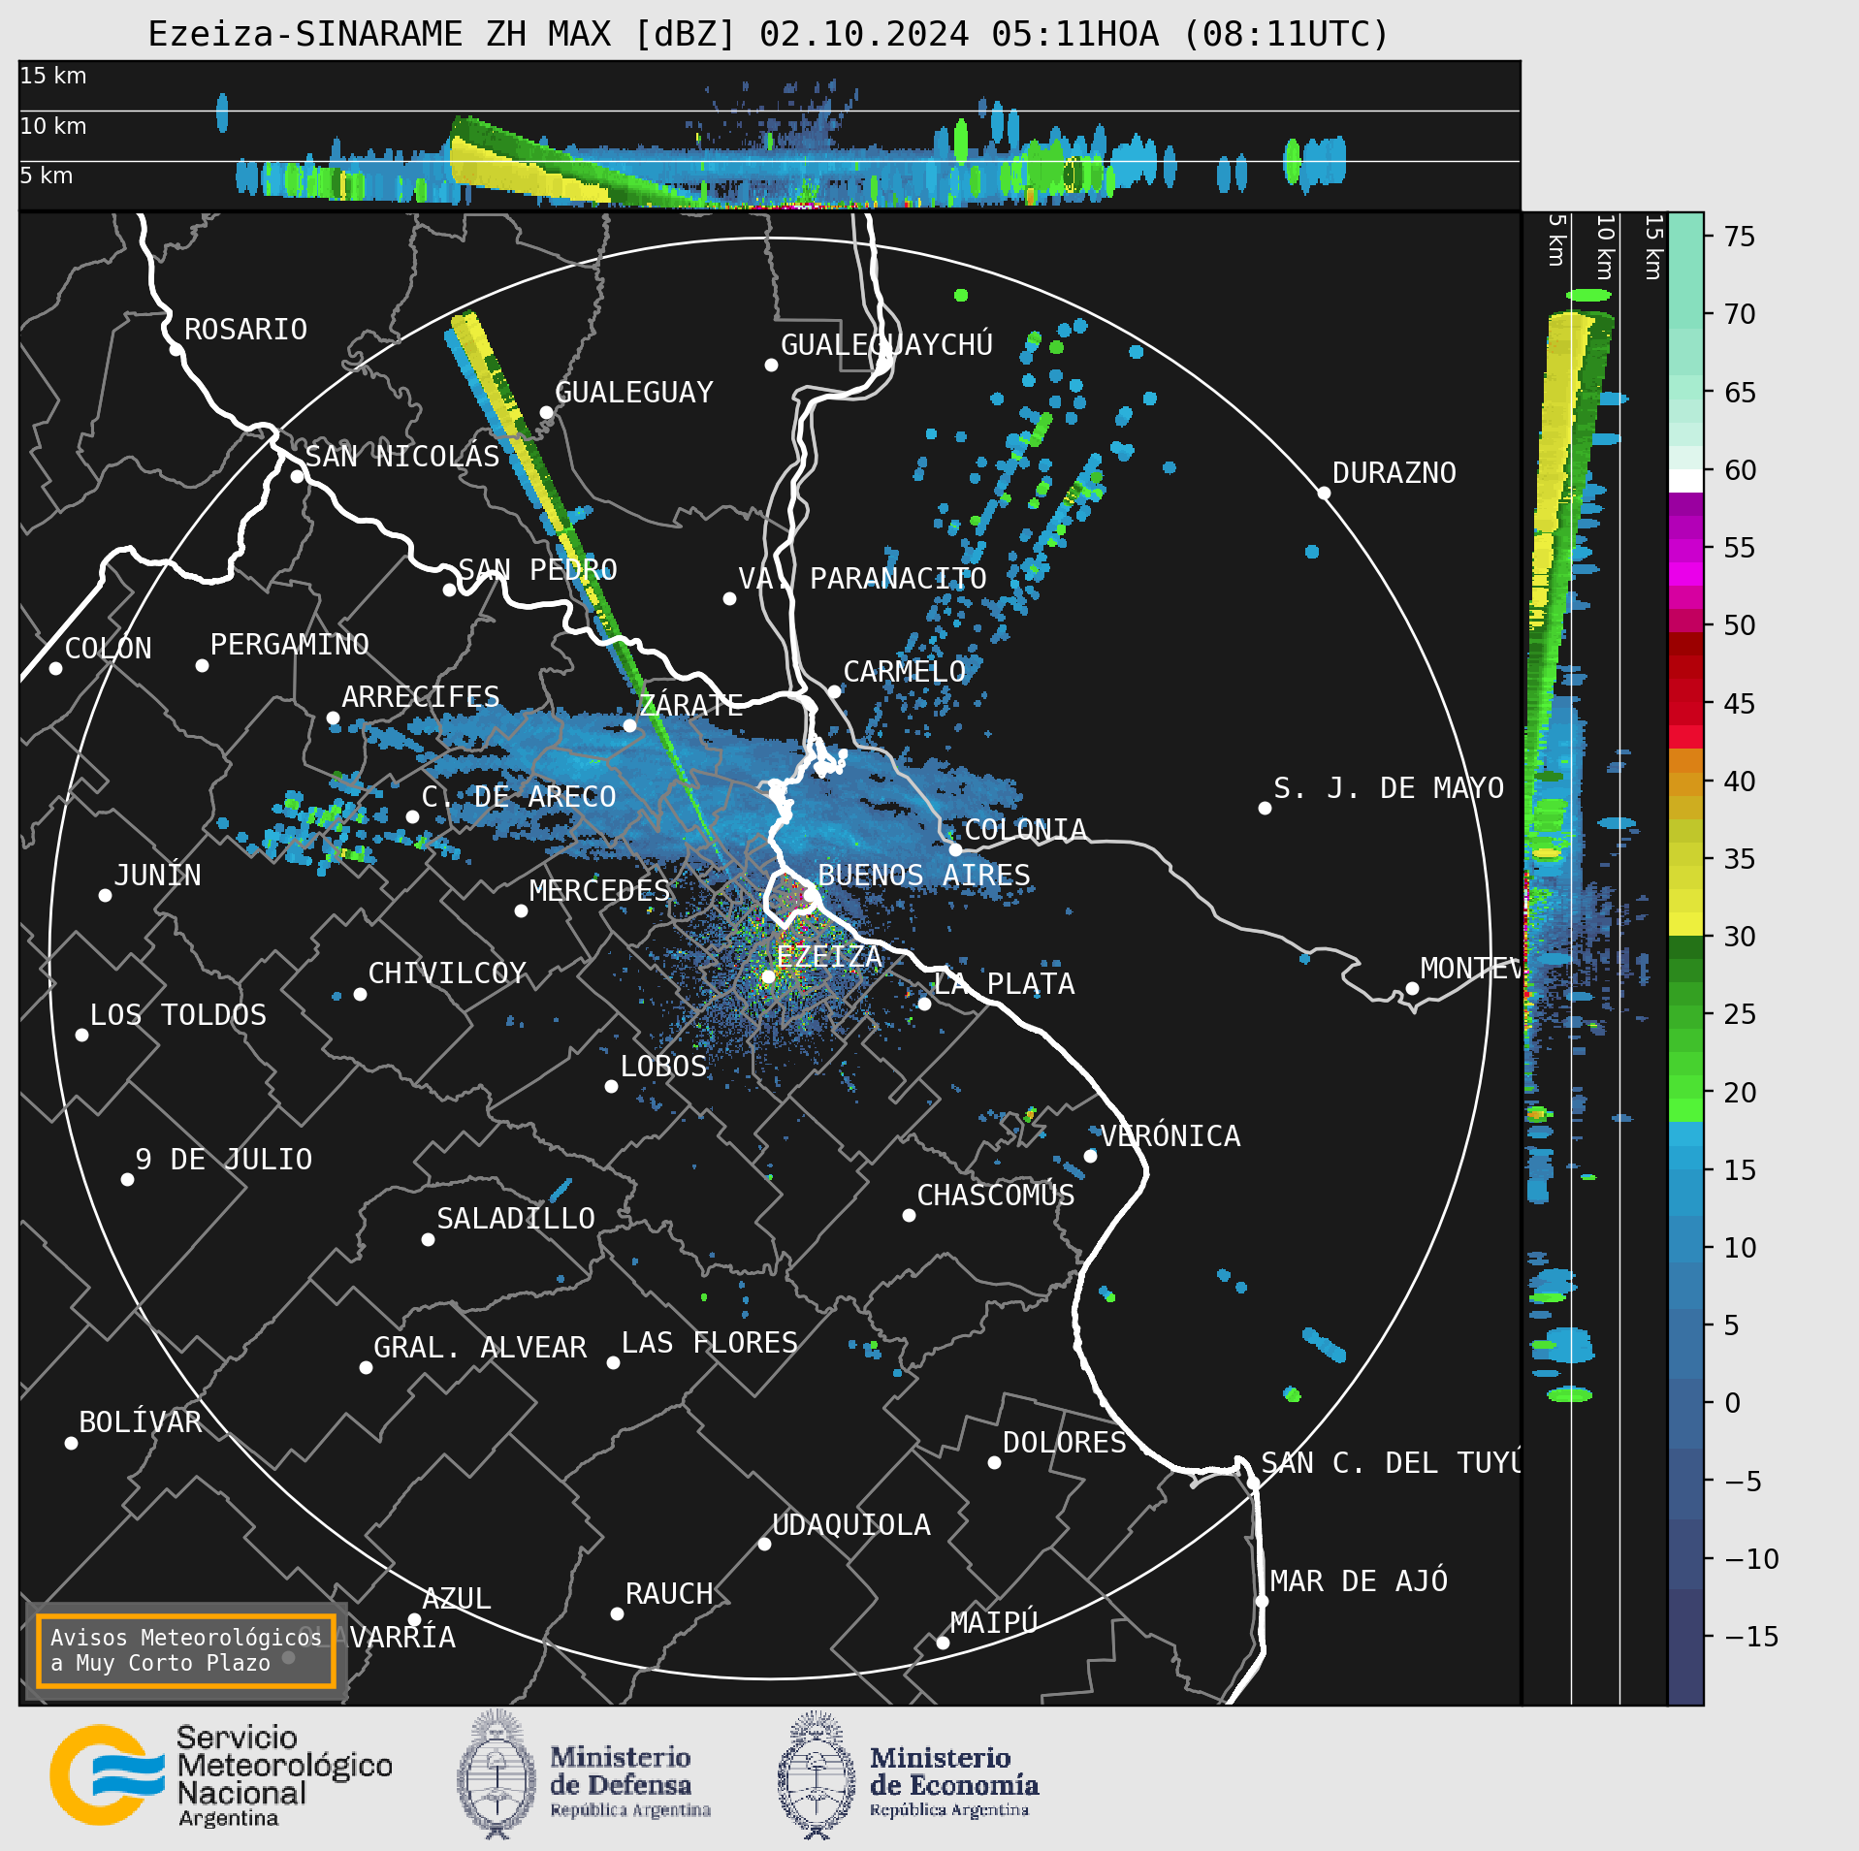1859x1851 pixels.
Task: Click the MAIPÚ label
Action: (994, 1623)
